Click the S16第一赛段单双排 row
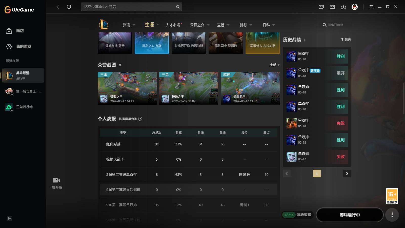Screen dimensions: 405x228 point(189,205)
